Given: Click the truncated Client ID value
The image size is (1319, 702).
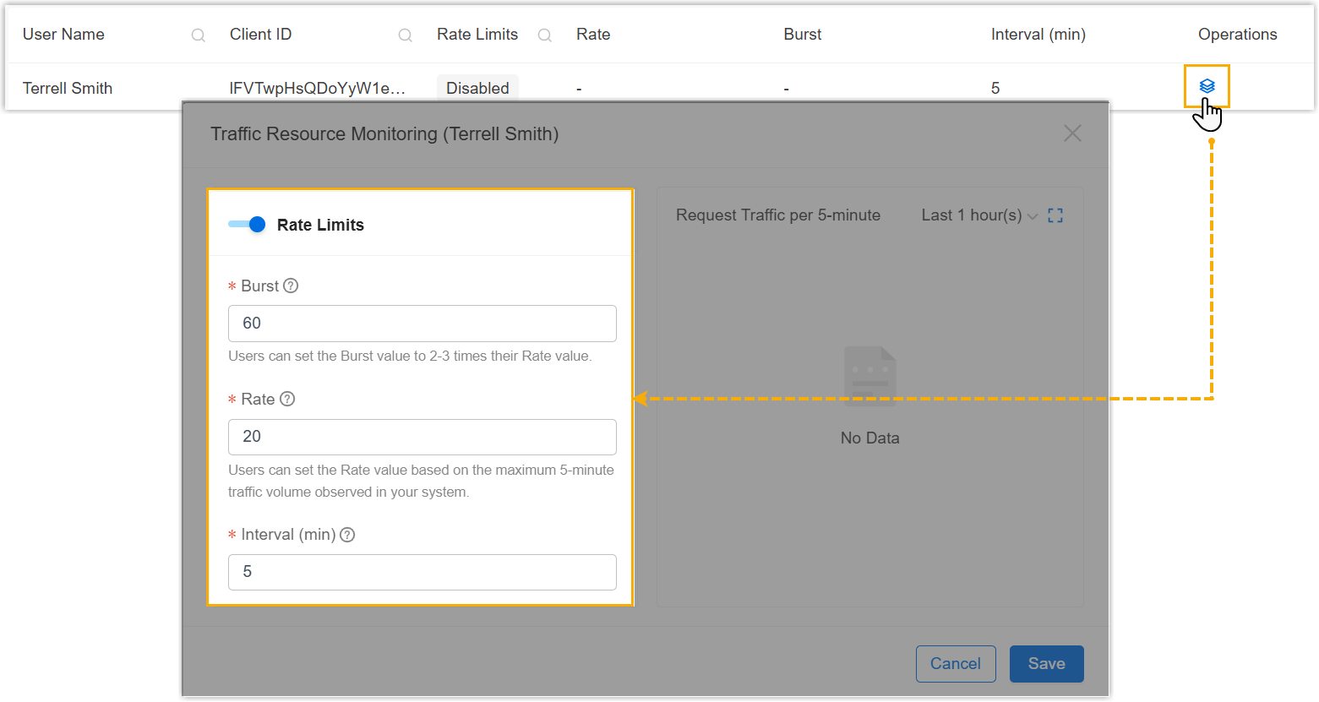Looking at the screenshot, I should click(x=317, y=88).
